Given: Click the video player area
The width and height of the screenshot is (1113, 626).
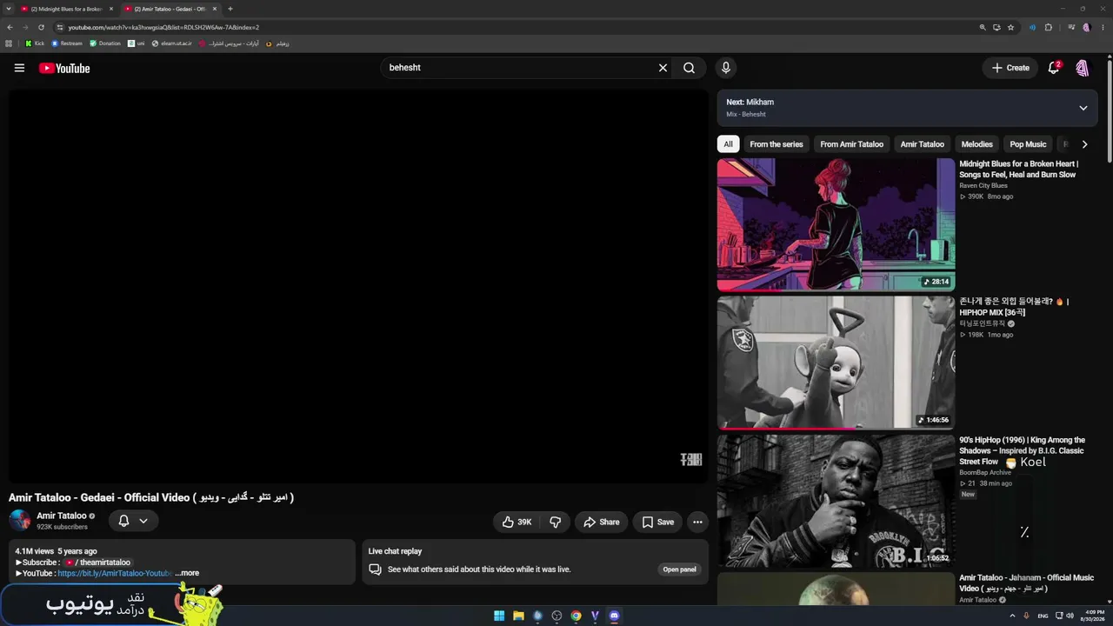Looking at the screenshot, I should click(358, 286).
